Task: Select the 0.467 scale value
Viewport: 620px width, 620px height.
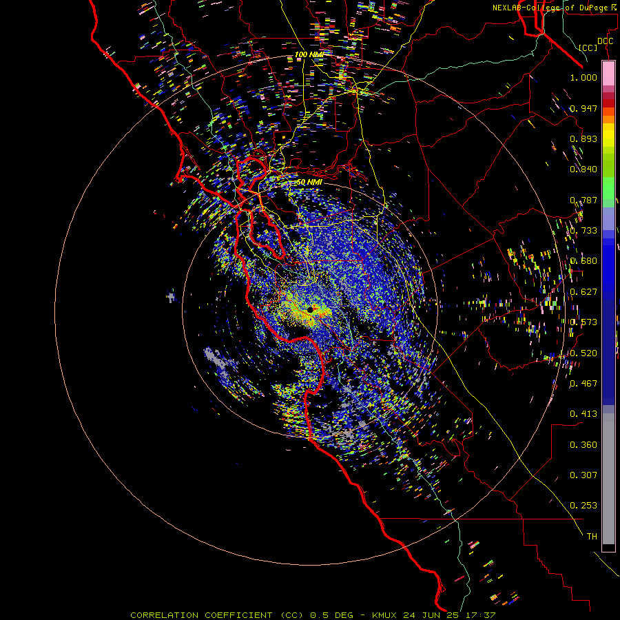Action: [x=583, y=384]
